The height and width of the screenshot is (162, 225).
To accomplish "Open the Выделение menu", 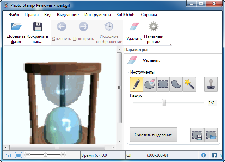I will pyautogui.click(x=68, y=15).
